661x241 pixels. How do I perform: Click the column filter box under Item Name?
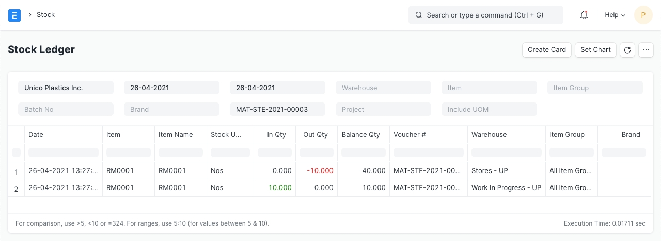click(181, 152)
